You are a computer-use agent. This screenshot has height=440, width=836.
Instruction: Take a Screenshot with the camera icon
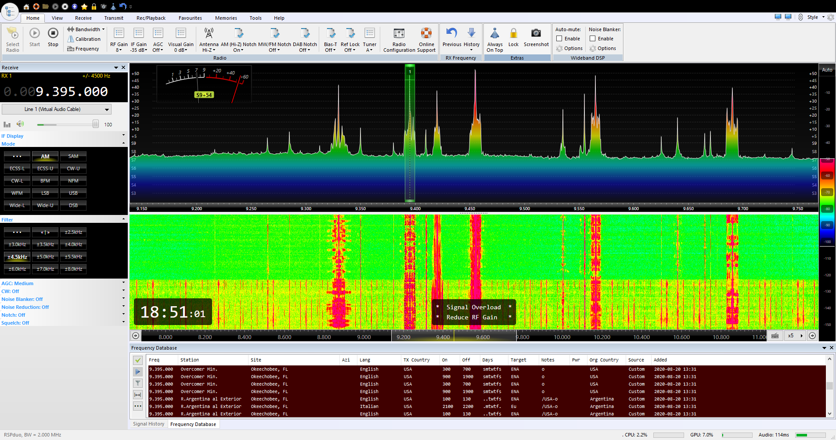click(536, 33)
